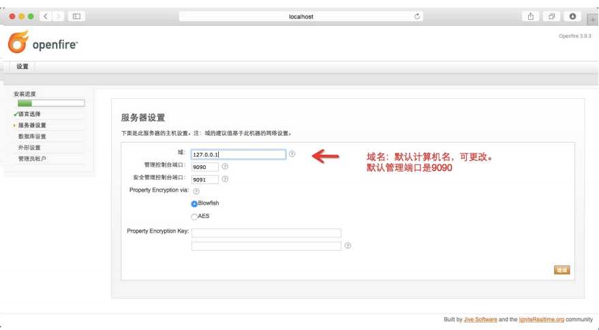Click 外形设置 step in sidebar

pos(29,147)
